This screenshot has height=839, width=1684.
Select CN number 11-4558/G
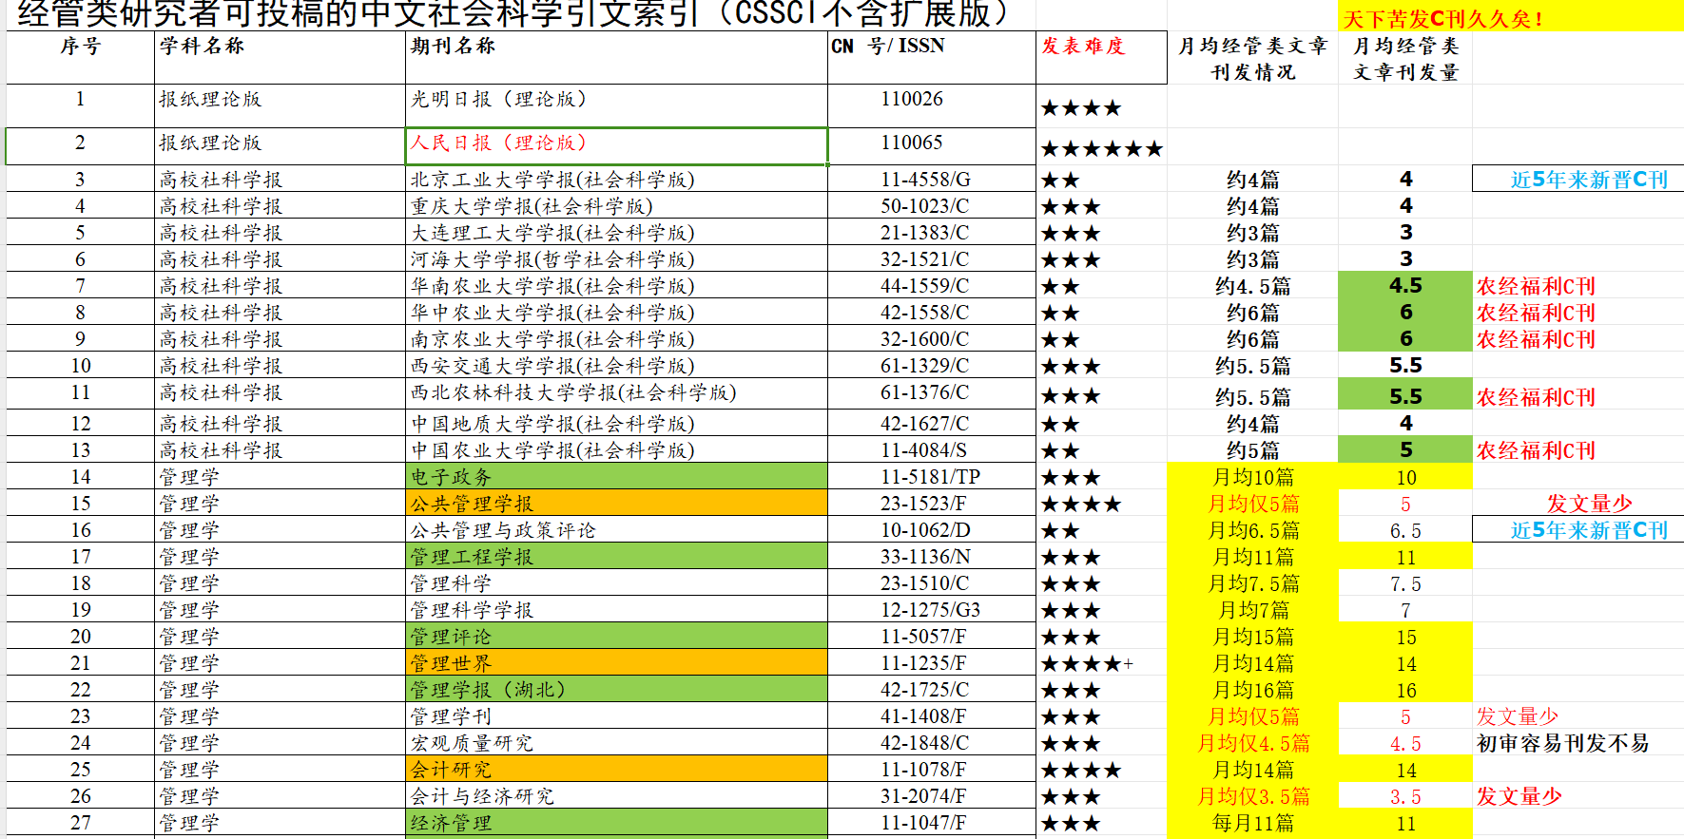point(925,180)
